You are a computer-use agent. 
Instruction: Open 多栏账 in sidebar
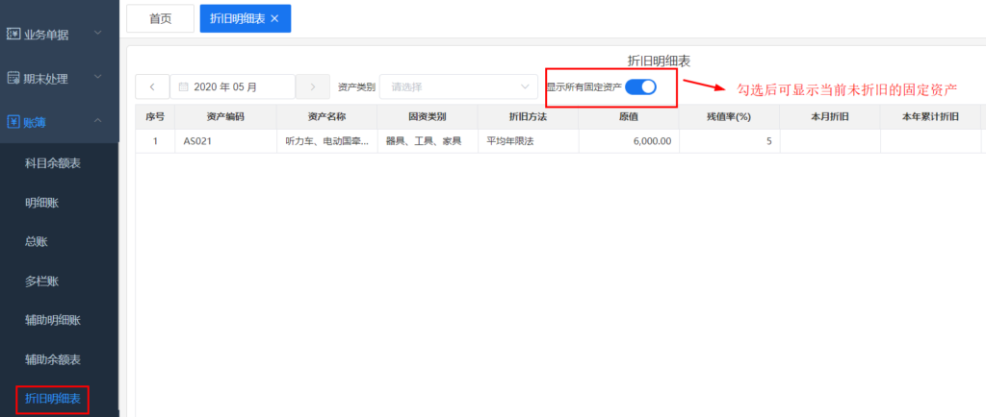[x=42, y=281]
